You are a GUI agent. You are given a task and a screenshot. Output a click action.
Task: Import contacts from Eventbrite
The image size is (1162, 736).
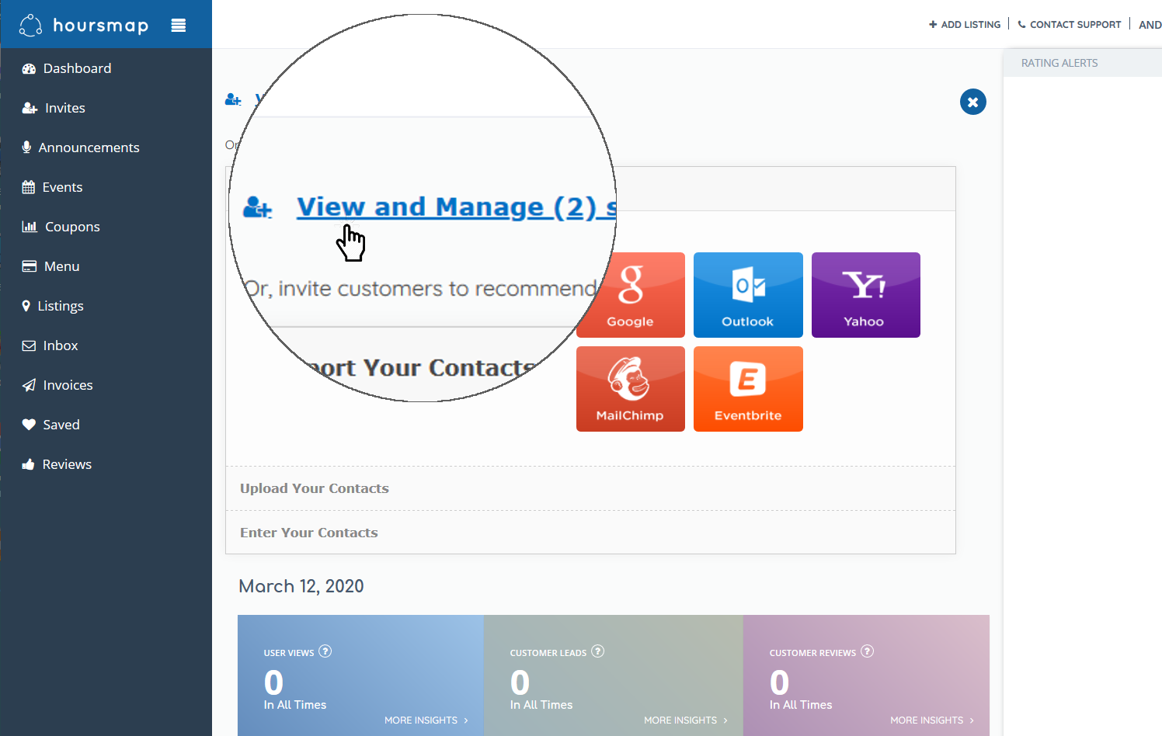pos(748,389)
